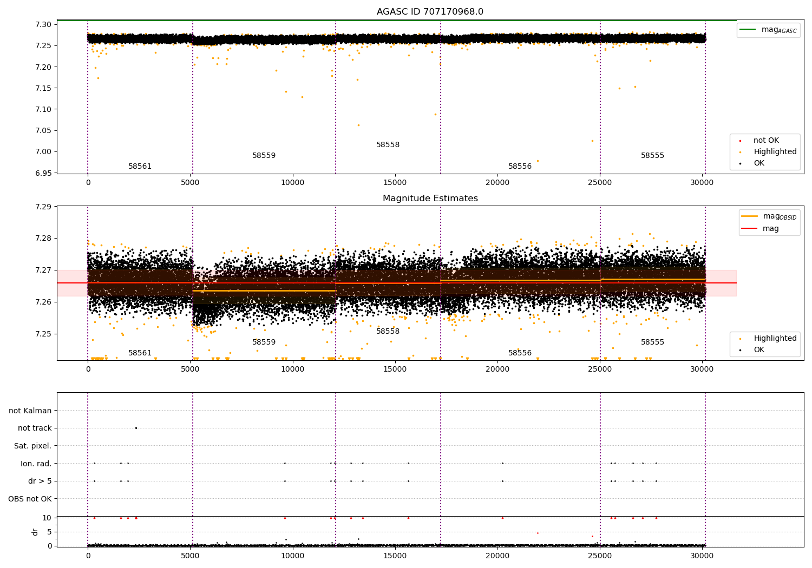Screen dimensions: 812x568
Task: Click the 10000 x-axis tick under the bottom plot
Action: (292, 556)
